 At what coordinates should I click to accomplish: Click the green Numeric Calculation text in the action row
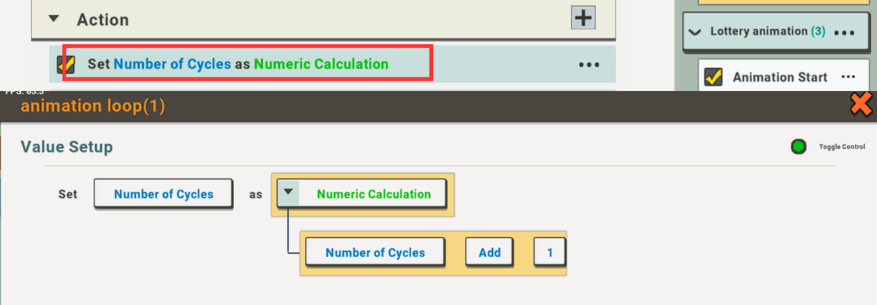321,64
